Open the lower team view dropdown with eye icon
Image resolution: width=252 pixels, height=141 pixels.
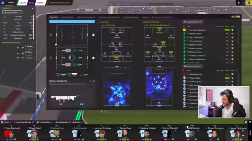coord(193,66)
